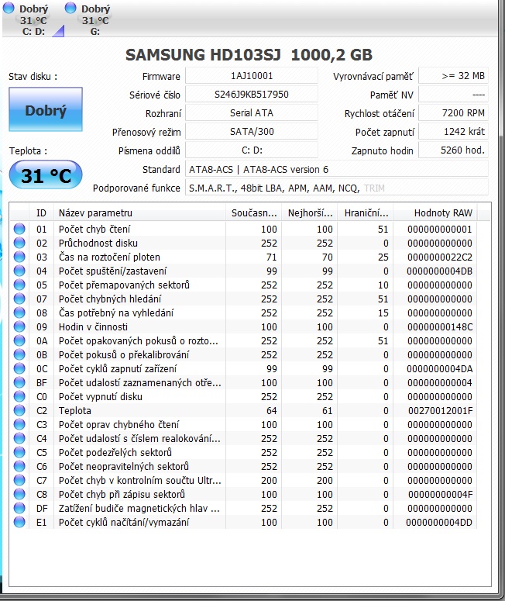Select RAW value 0000000022C2
The height and width of the screenshot is (601, 505).
(x=440, y=257)
